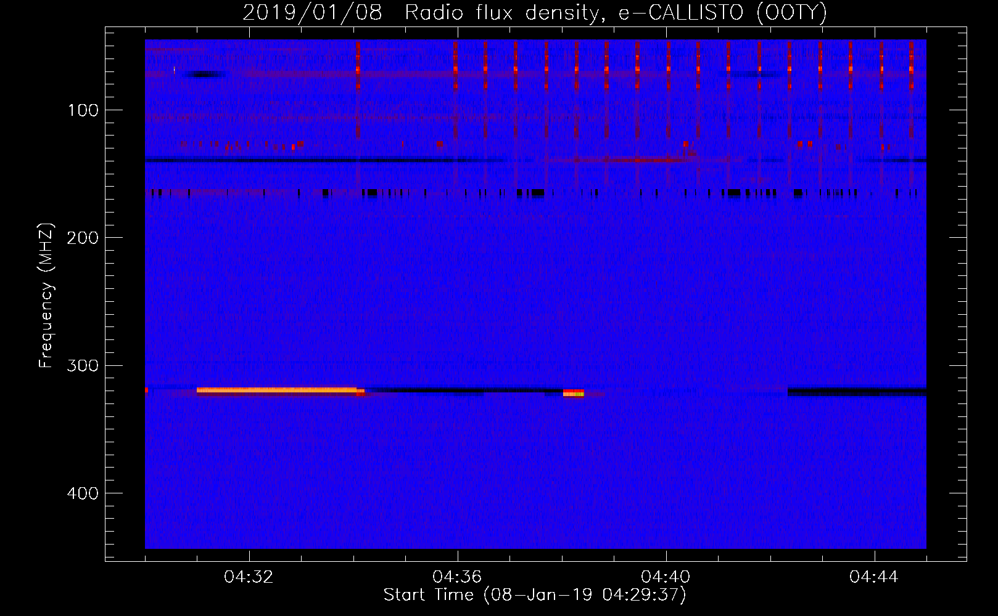Click the short red-green burst near 04:38
998x616 pixels.
coord(574,392)
